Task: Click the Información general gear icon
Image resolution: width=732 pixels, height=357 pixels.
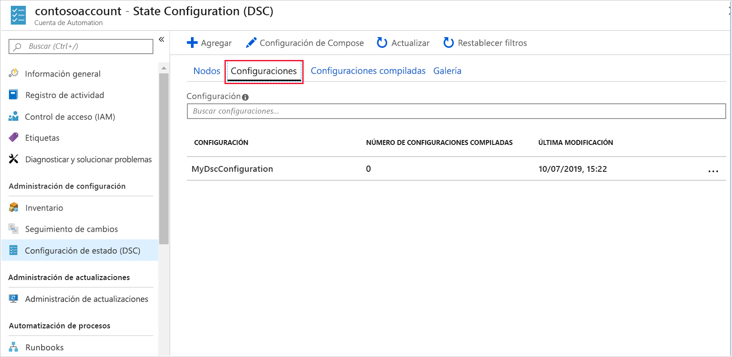Action: tap(14, 73)
